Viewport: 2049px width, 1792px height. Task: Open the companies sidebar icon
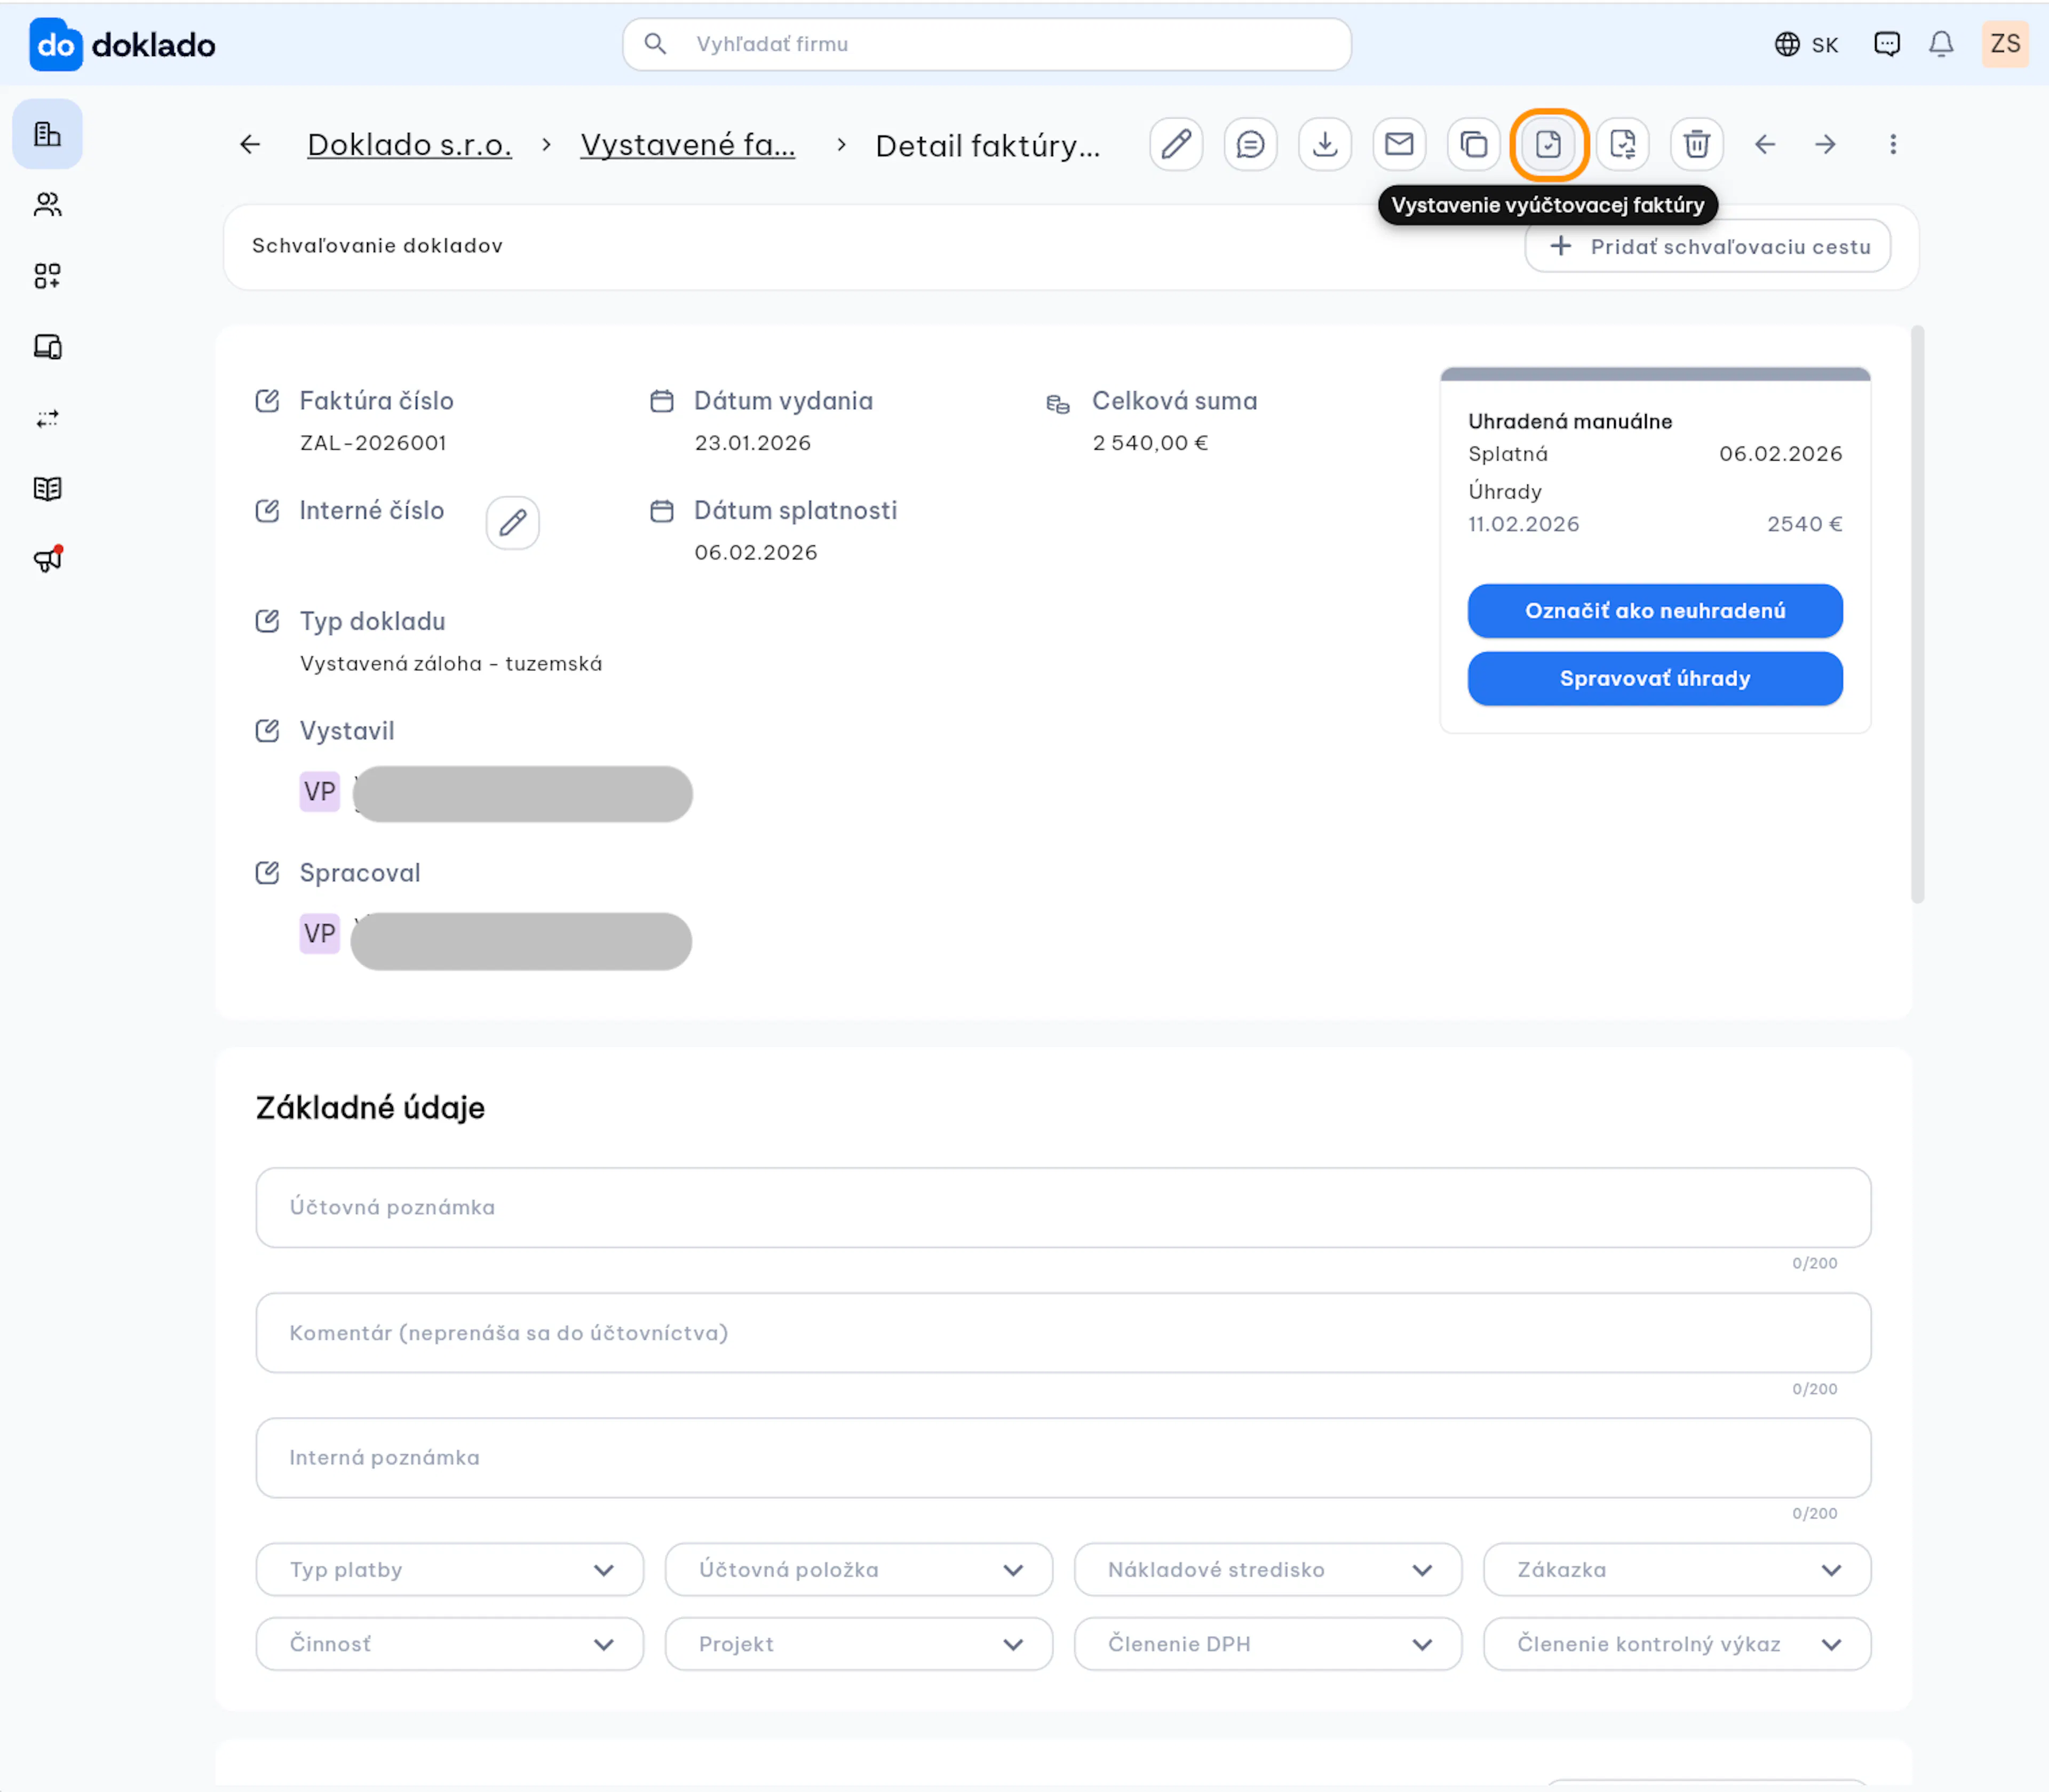47,134
